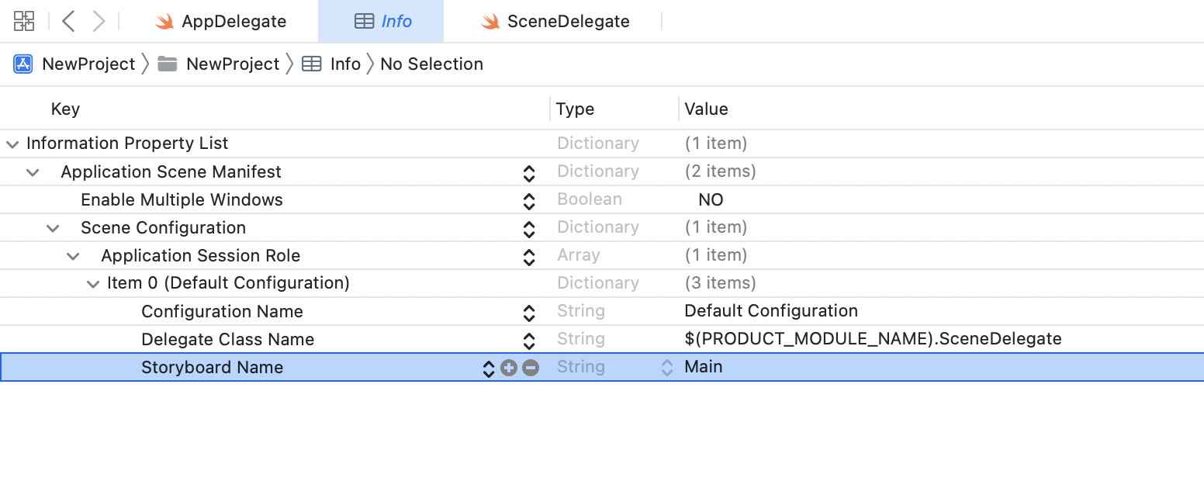
Task: Click the Main value field
Action: [x=704, y=367]
